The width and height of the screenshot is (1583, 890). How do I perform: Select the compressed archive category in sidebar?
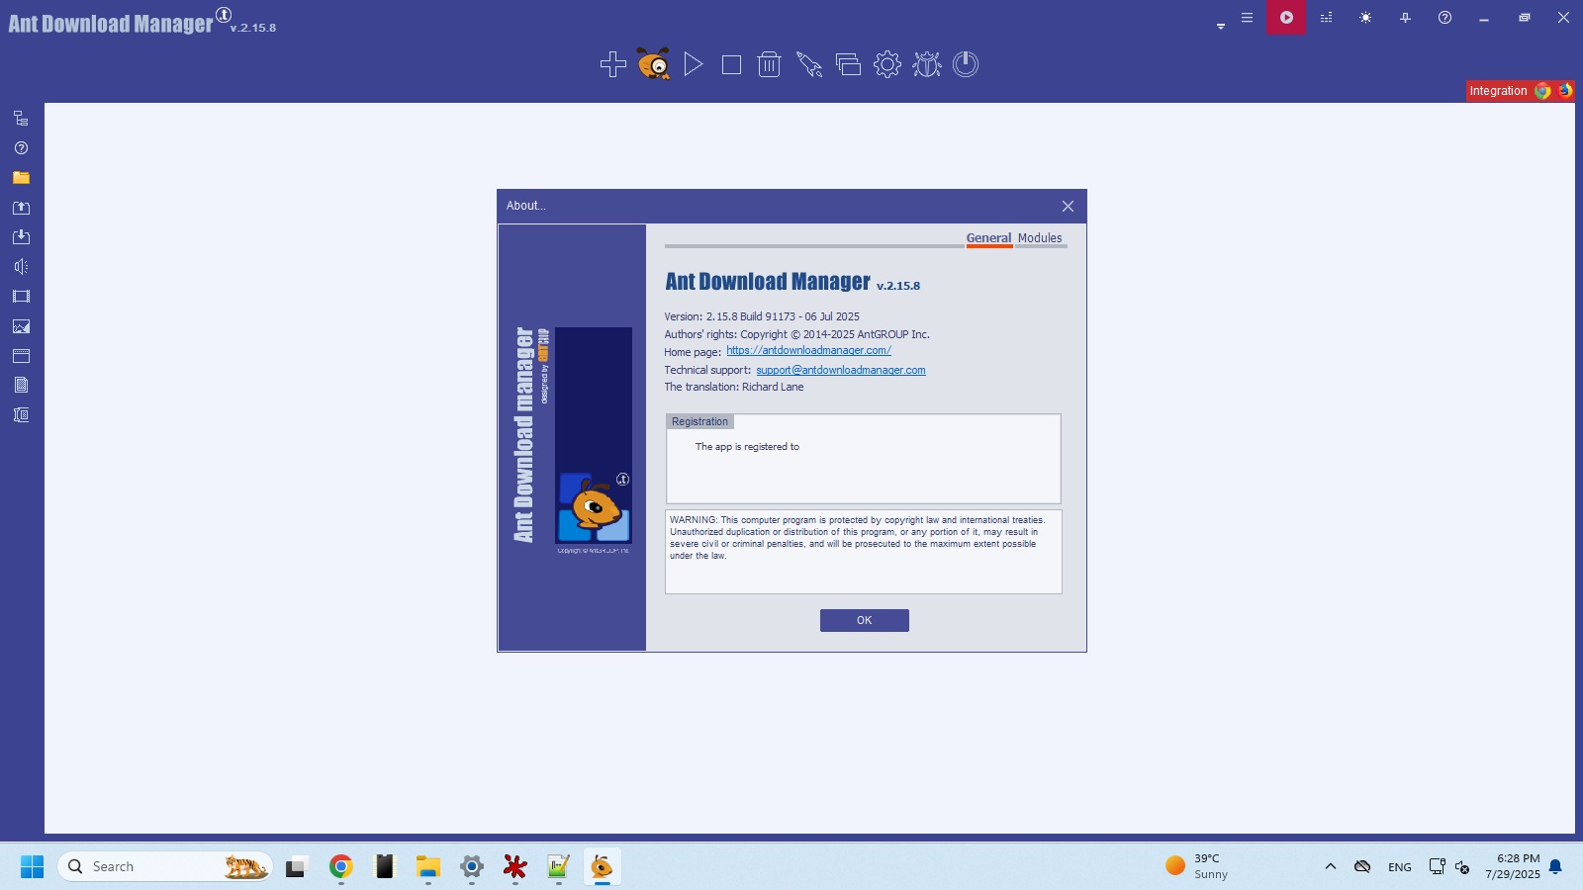pyautogui.click(x=21, y=415)
